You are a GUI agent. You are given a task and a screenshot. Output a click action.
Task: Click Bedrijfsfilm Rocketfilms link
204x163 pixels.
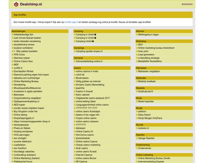pyautogui.click(x=150, y=61)
